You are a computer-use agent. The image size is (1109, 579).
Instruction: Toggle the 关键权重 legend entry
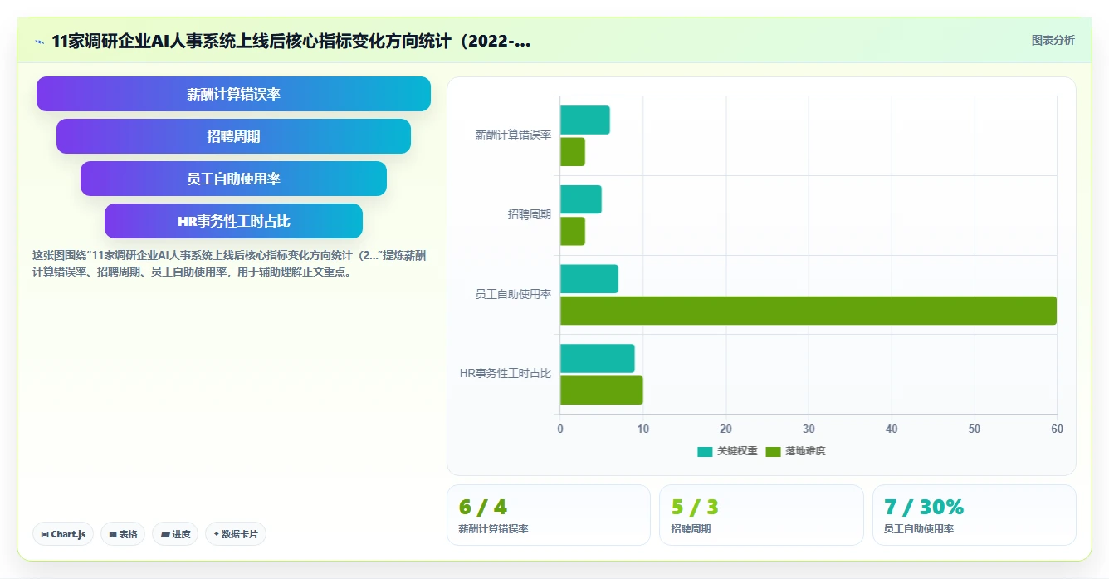coord(727,451)
